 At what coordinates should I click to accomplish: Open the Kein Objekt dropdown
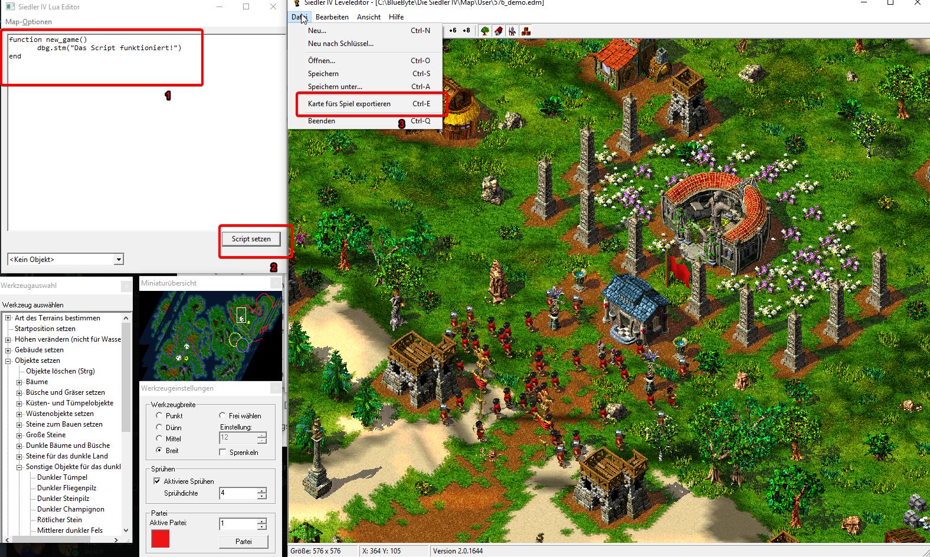point(119,260)
